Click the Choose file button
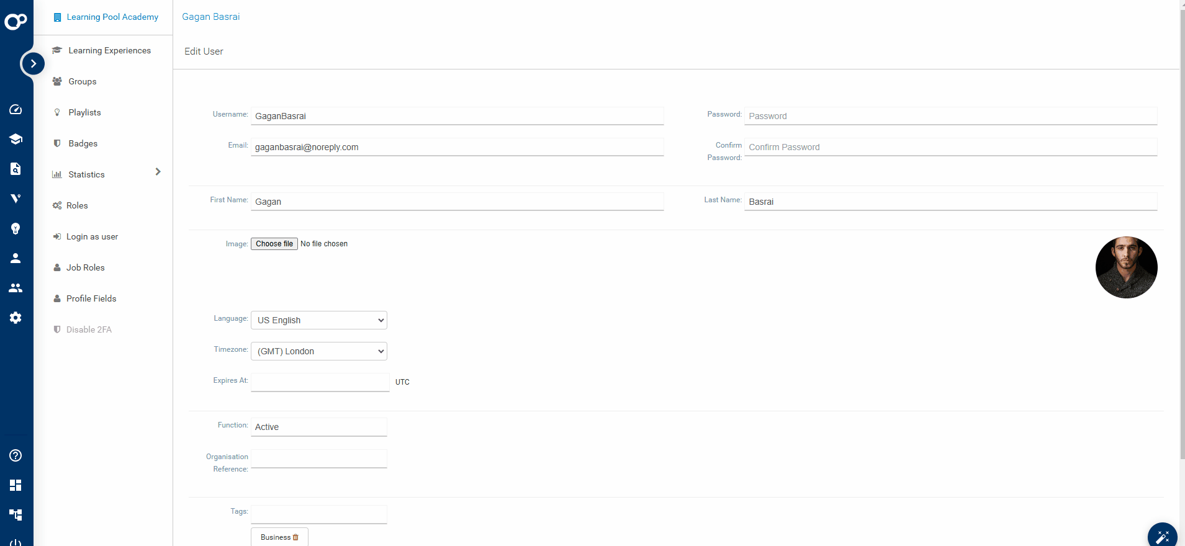Viewport: 1185px width, 546px height. coord(274,244)
